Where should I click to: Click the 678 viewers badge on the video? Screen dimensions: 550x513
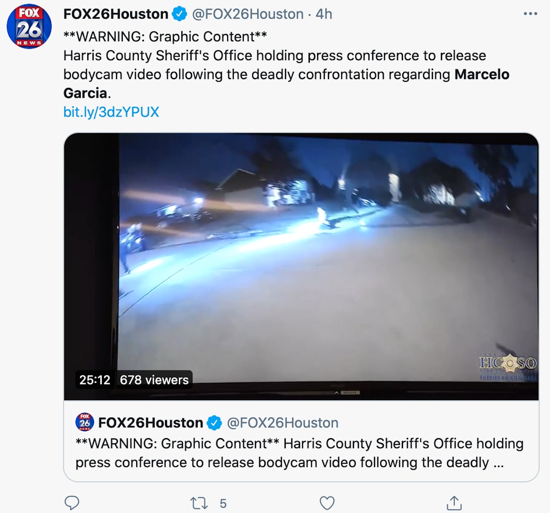point(154,380)
